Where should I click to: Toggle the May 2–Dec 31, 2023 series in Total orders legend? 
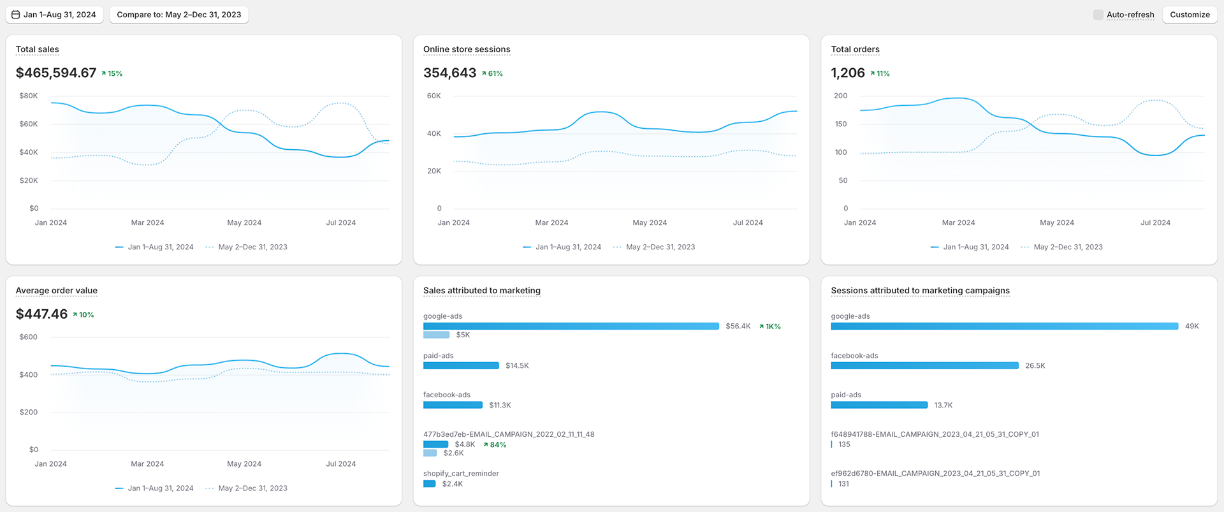coord(1061,247)
